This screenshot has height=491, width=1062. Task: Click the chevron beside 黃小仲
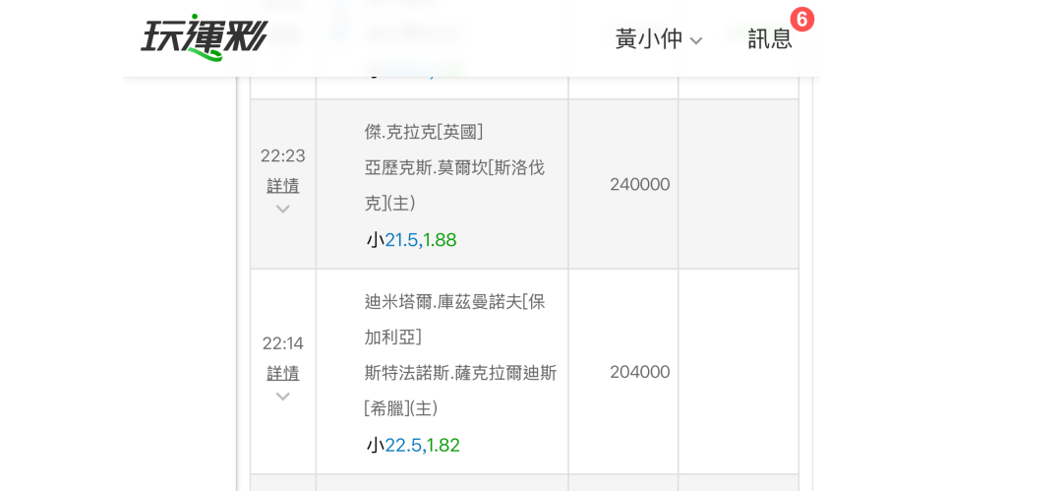coord(696,41)
